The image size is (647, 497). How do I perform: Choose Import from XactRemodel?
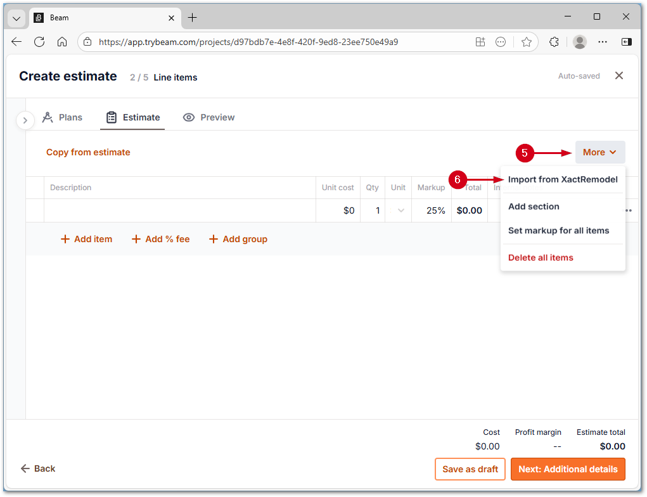[x=563, y=179]
